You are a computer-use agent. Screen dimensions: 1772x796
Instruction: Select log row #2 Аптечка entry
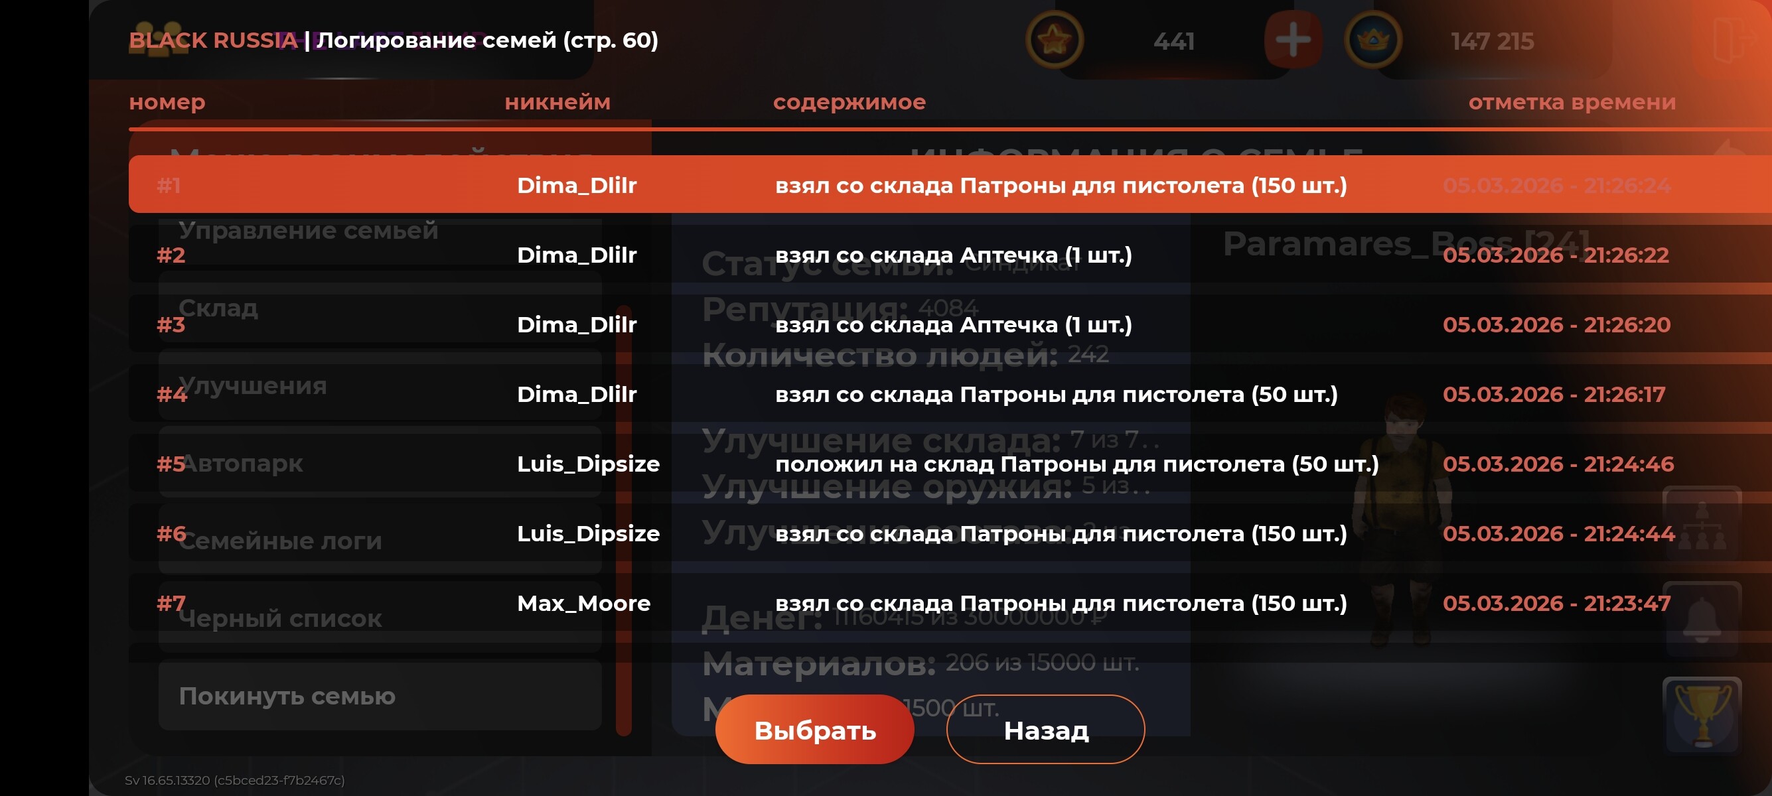click(950, 254)
